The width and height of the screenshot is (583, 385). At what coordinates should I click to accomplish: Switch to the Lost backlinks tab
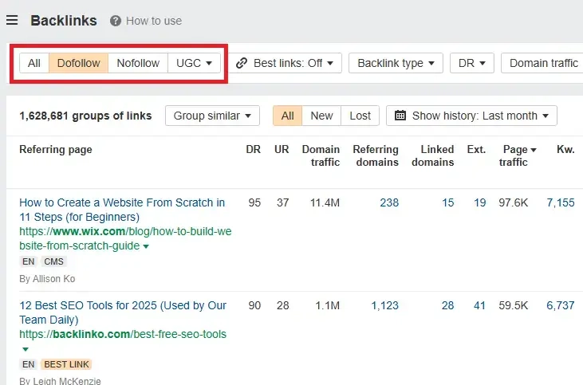tap(360, 116)
